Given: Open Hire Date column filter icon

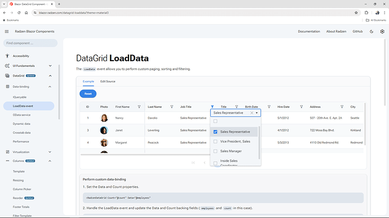Looking at the screenshot, I should coord(302,107).
